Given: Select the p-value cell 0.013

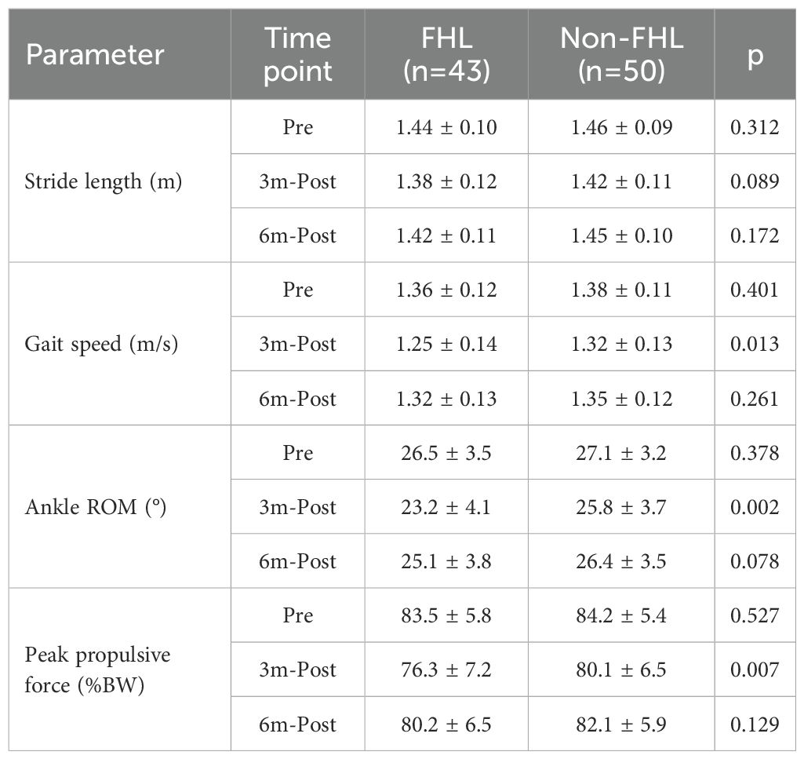Looking at the screenshot, I should click(755, 344).
